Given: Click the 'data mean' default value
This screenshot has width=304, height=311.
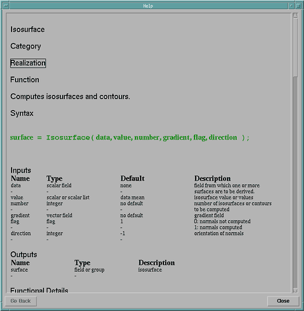Looking at the screenshot, I should pos(133,197).
